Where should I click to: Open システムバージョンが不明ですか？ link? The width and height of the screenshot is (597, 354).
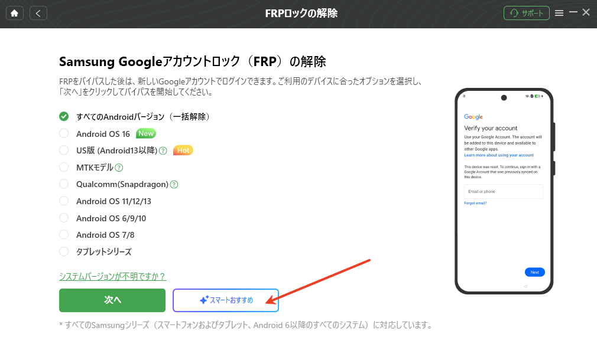[112, 276]
